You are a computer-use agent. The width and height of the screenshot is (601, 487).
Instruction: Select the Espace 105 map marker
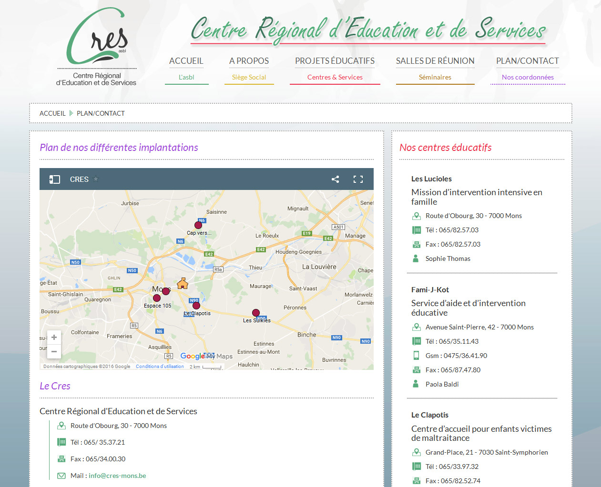click(x=157, y=298)
